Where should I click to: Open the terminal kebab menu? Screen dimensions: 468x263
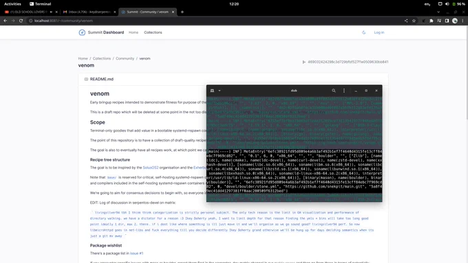tap(344, 91)
